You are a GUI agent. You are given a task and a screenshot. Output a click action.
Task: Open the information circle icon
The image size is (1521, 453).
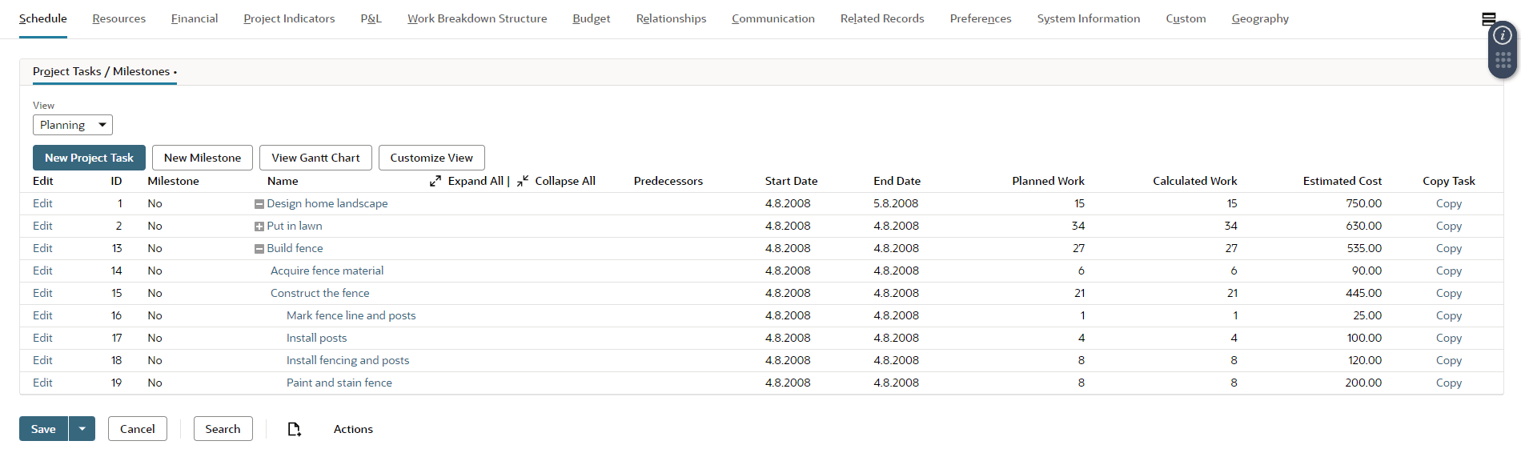tap(1503, 35)
